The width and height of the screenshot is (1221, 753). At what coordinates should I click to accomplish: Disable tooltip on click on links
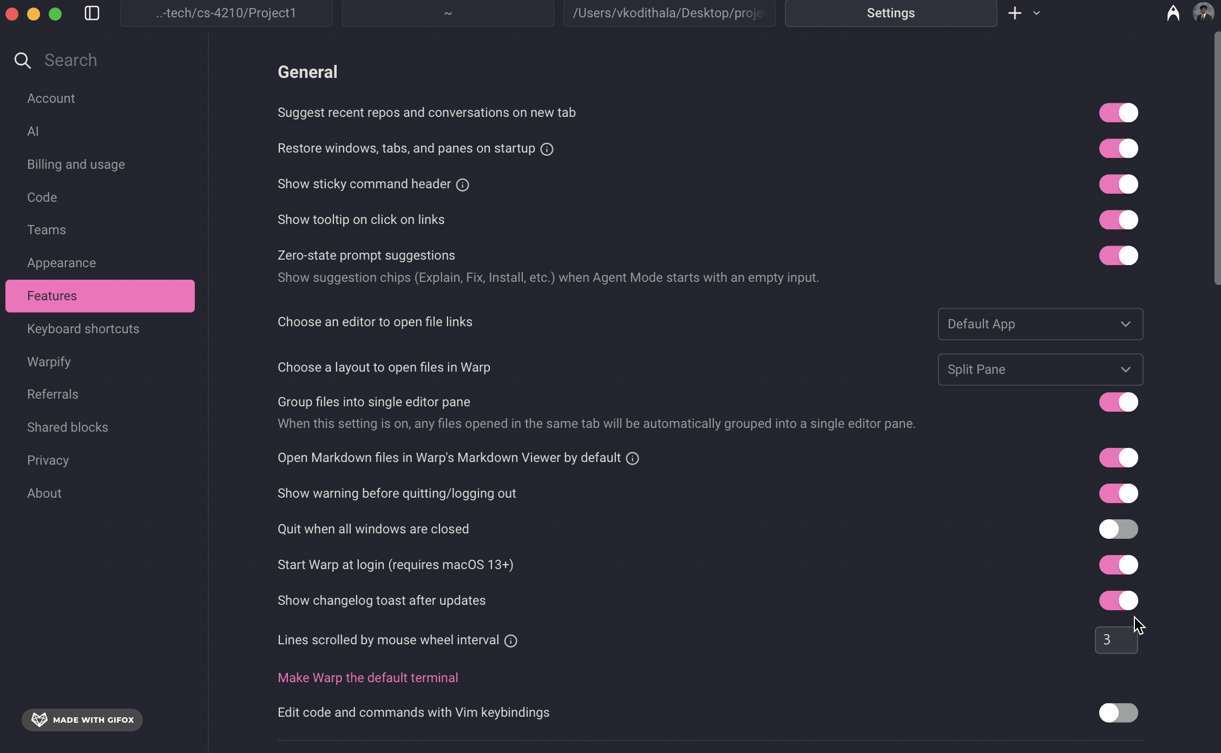(x=1118, y=220)
